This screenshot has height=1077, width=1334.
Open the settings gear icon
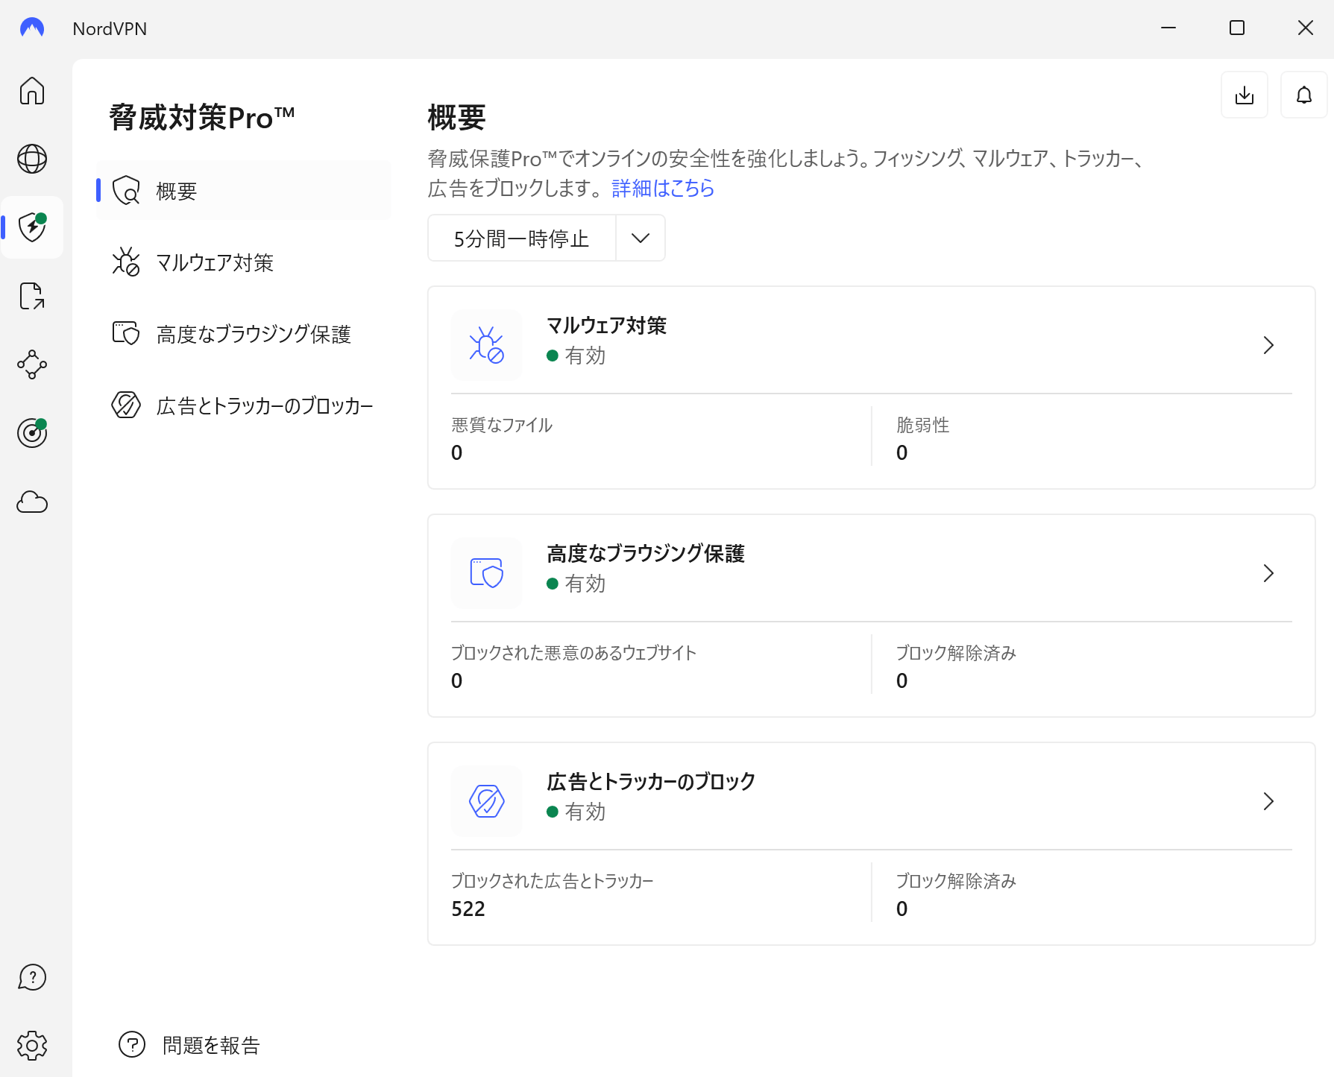(x=32, y=1046)
